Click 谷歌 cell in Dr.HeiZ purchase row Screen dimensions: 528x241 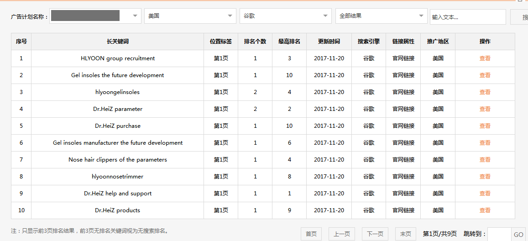pyautogui.click(x=369, y=126)
